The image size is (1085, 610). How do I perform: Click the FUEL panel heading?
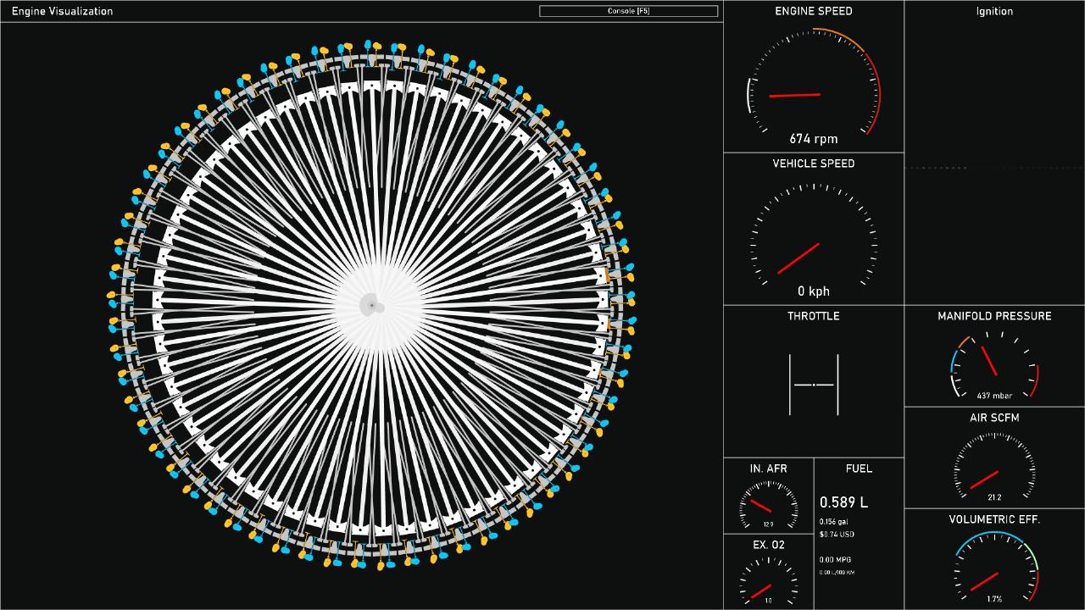click(x=859, y=469)
